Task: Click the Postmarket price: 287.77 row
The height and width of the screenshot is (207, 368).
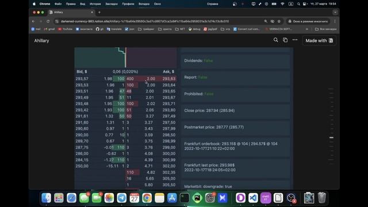Action: tap(236, 127)
